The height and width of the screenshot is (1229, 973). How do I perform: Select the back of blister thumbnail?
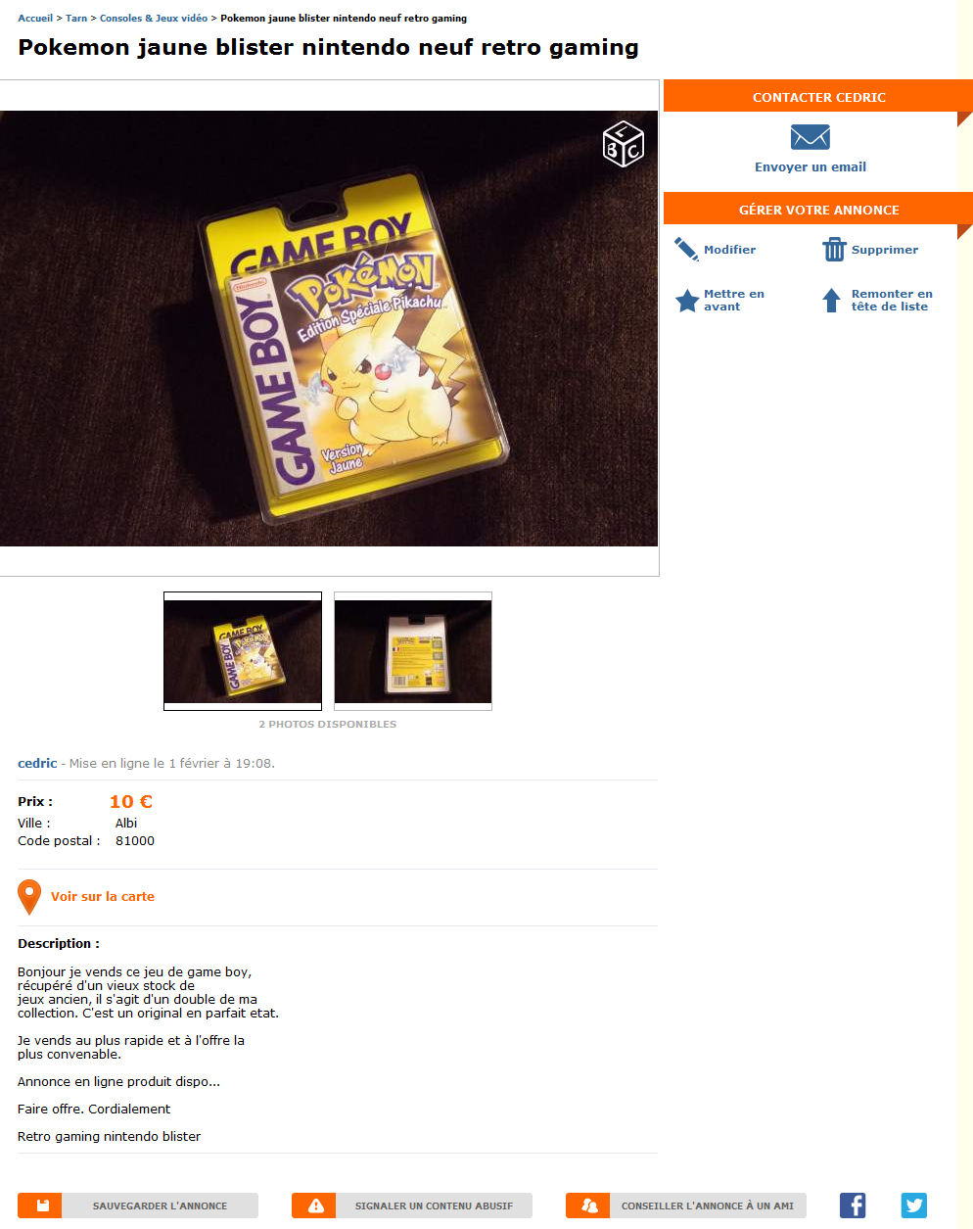click(413, 651)
